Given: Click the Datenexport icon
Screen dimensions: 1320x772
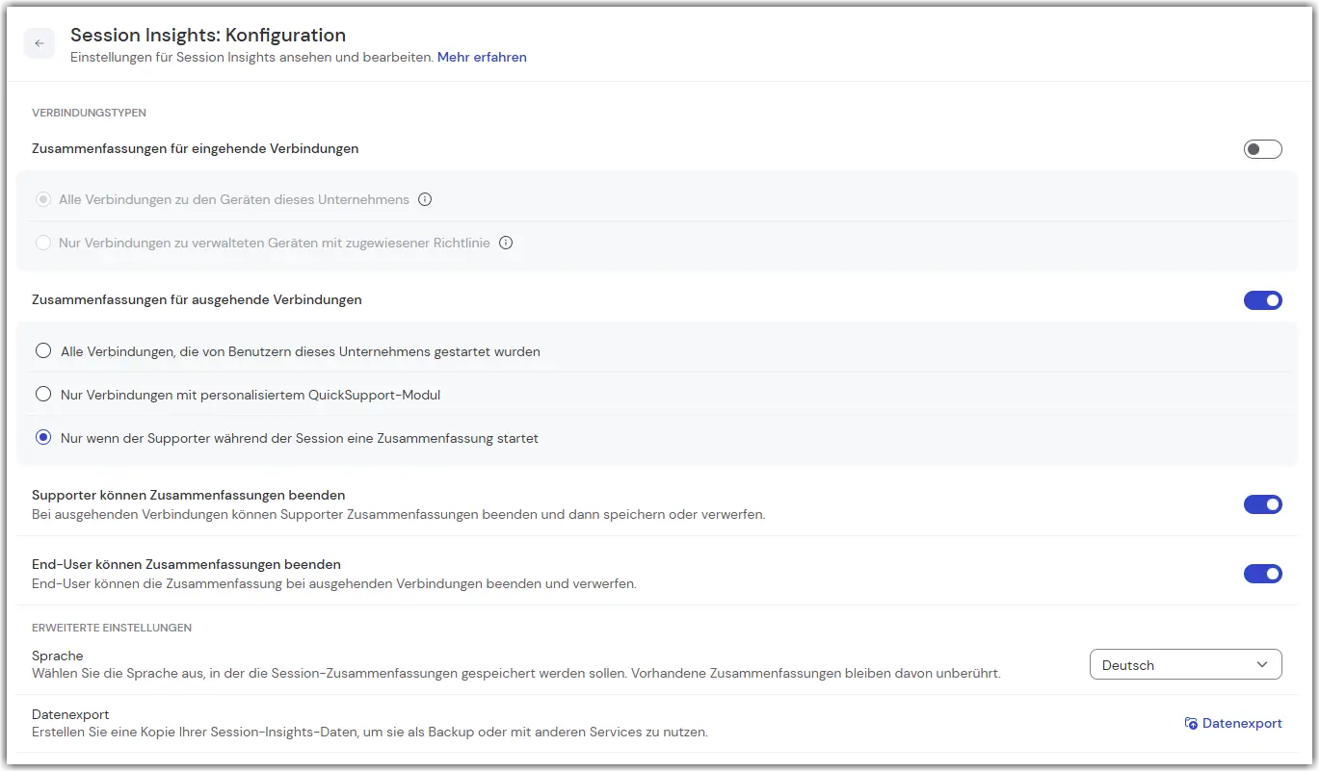Looking at the screenshot, I should (1191, 724).
